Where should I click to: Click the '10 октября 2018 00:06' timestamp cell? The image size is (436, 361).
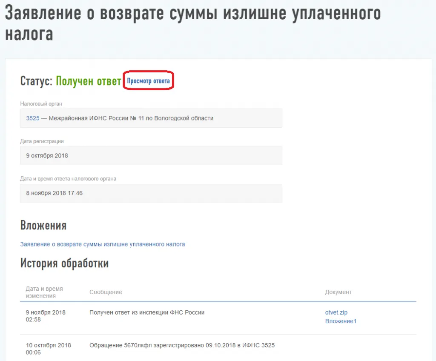(x=48, y=349)
